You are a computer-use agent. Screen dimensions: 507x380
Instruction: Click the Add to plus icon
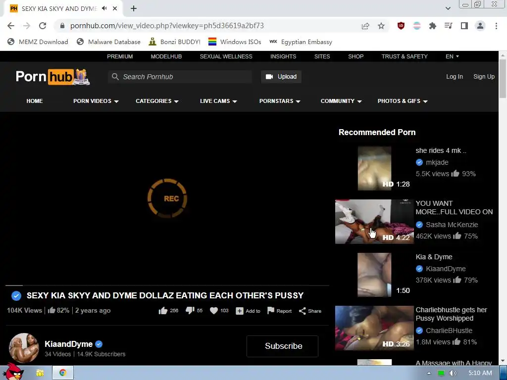pyautogui.click(x=240, y=311)
